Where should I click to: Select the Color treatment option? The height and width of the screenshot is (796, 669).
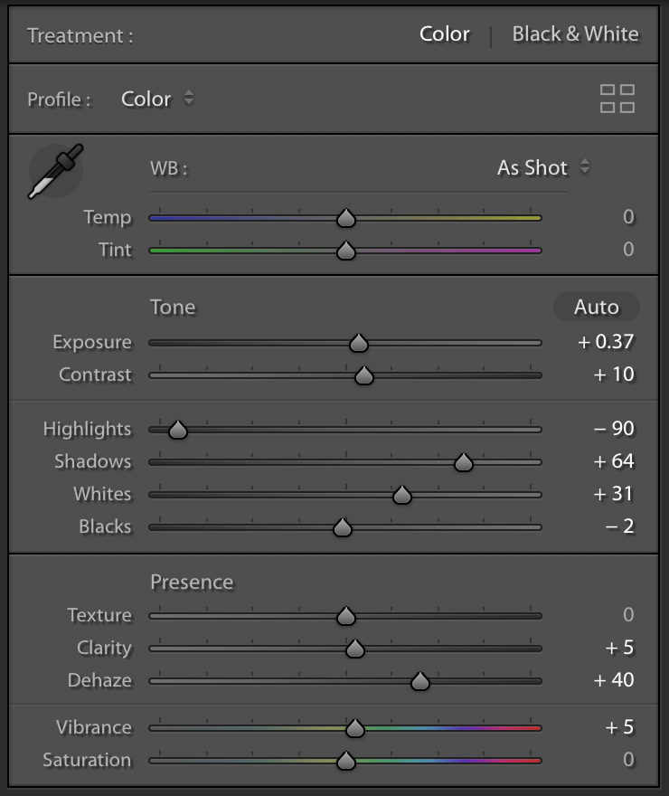click(x=444, y=34)
